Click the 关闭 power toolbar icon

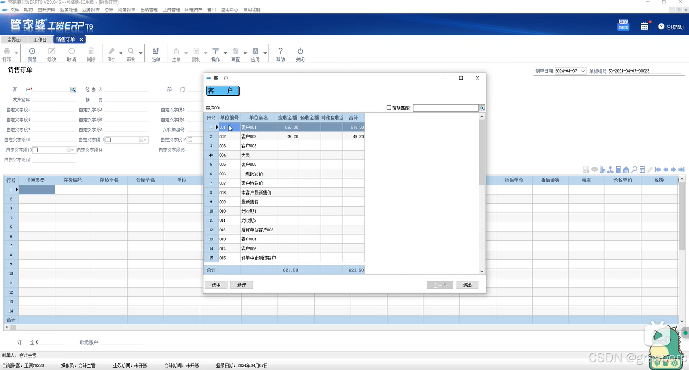pos(300,51)
